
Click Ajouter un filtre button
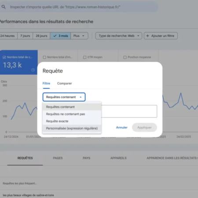[161, 36]
